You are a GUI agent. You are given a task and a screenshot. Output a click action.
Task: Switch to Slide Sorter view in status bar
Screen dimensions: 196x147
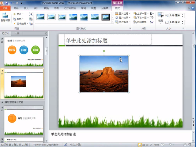tap(144, 145)
